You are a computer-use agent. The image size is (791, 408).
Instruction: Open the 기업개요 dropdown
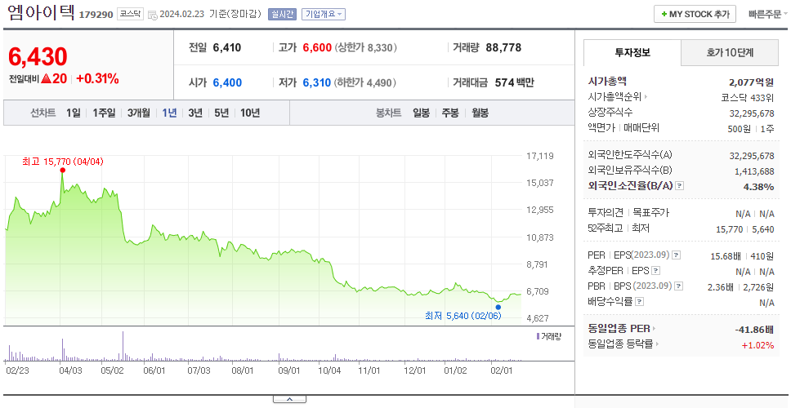click(x=324, y=14)
